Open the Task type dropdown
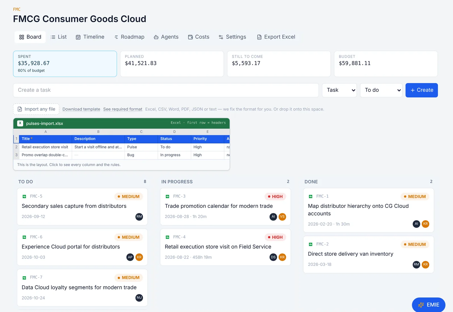This screenshot has width=453, height=312. [339, 90]
